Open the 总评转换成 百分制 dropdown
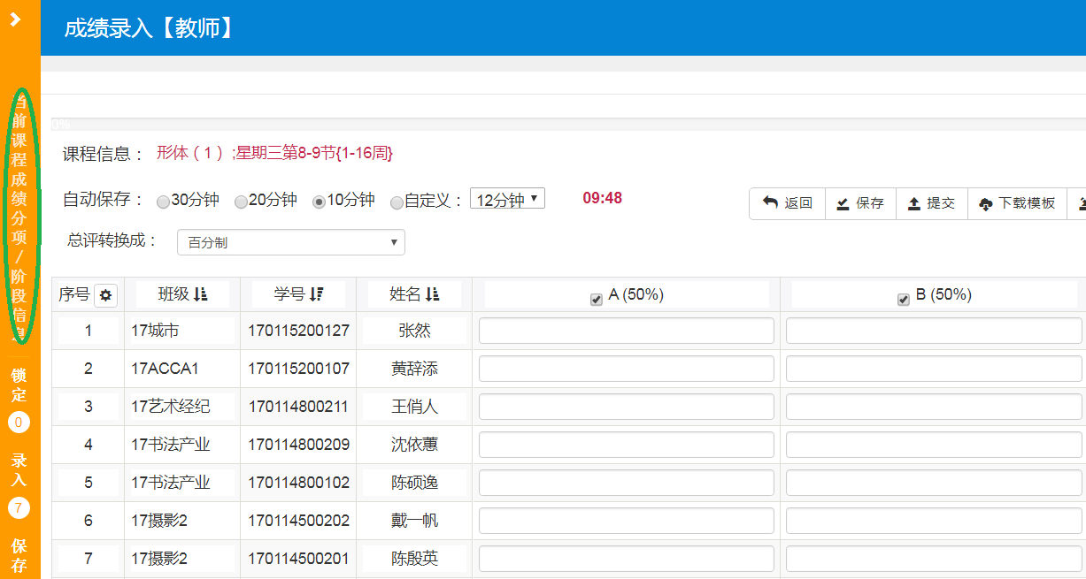This screenshot has width=1086, height=579. pyautogui.click(x=291, y=242)
